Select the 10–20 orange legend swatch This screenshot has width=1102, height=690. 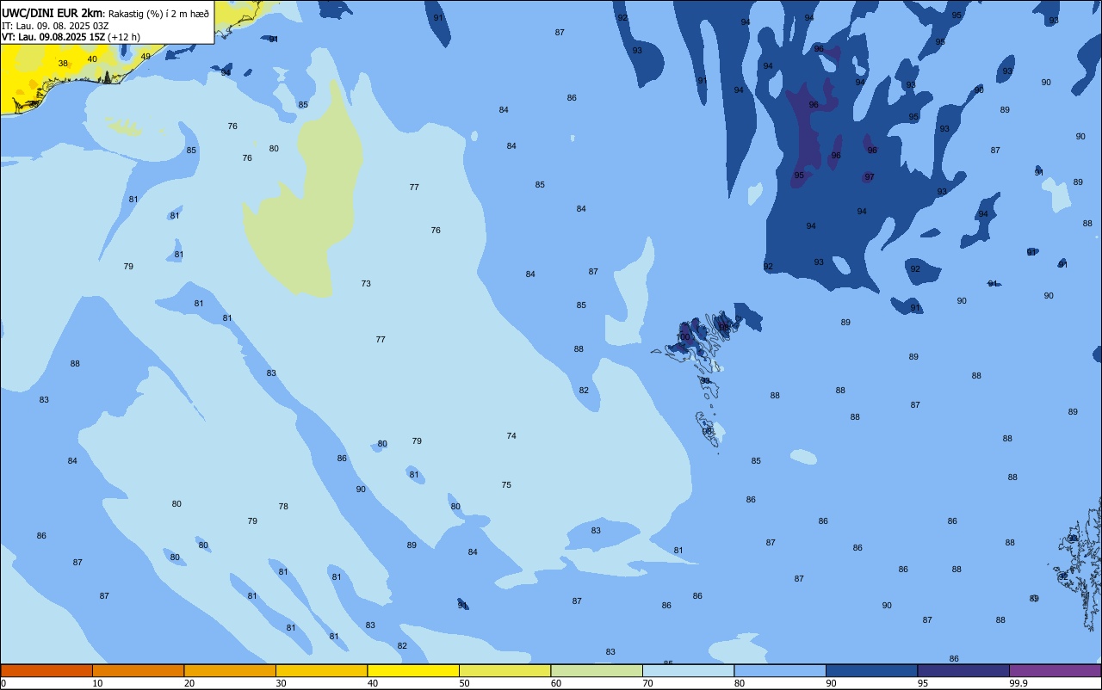[x=138, y=670]
